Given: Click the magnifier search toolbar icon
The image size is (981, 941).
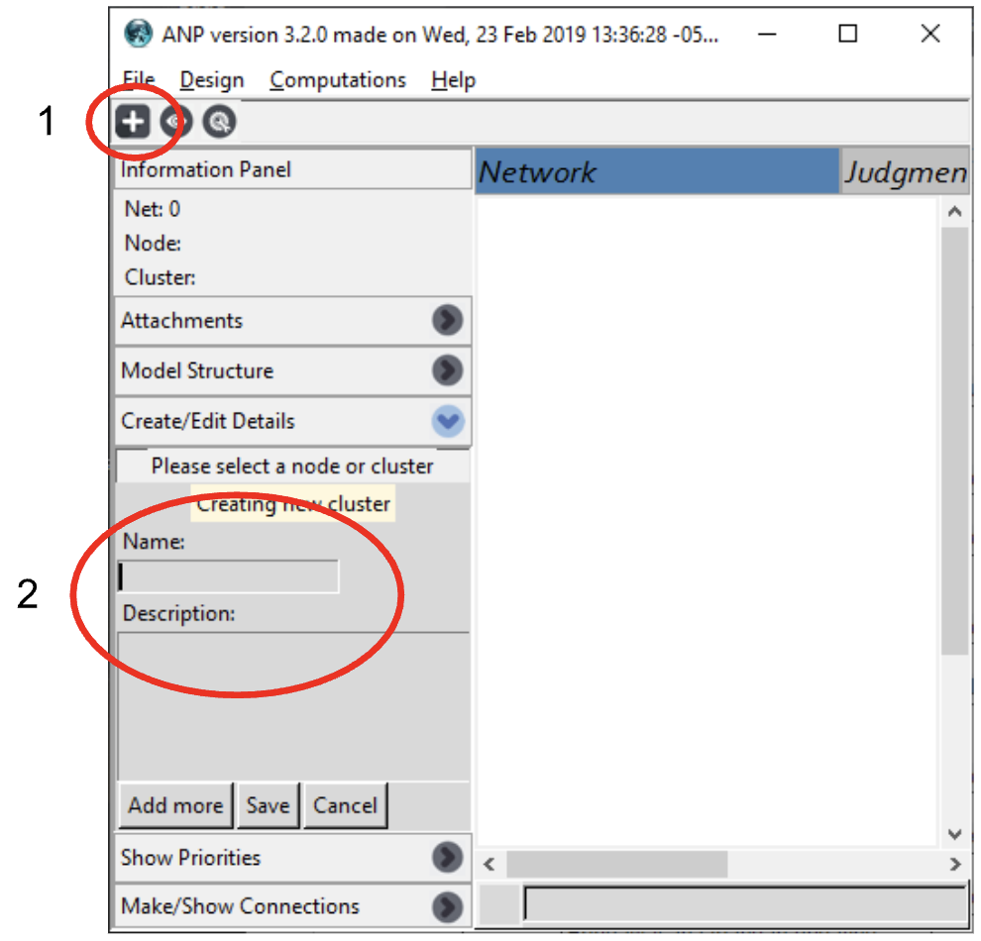Looking at the screenshot, I should (x=219, y=121).
